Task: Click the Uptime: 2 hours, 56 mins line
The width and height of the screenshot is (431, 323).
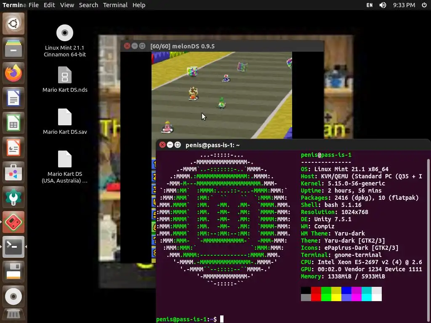Action: pos(341,191)
